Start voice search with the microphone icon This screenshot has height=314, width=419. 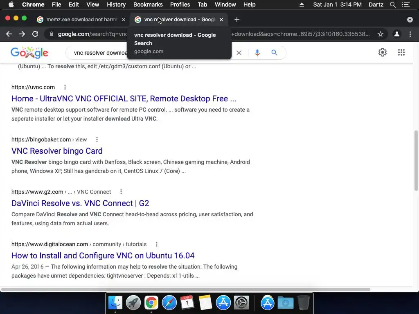coord(257,53)
